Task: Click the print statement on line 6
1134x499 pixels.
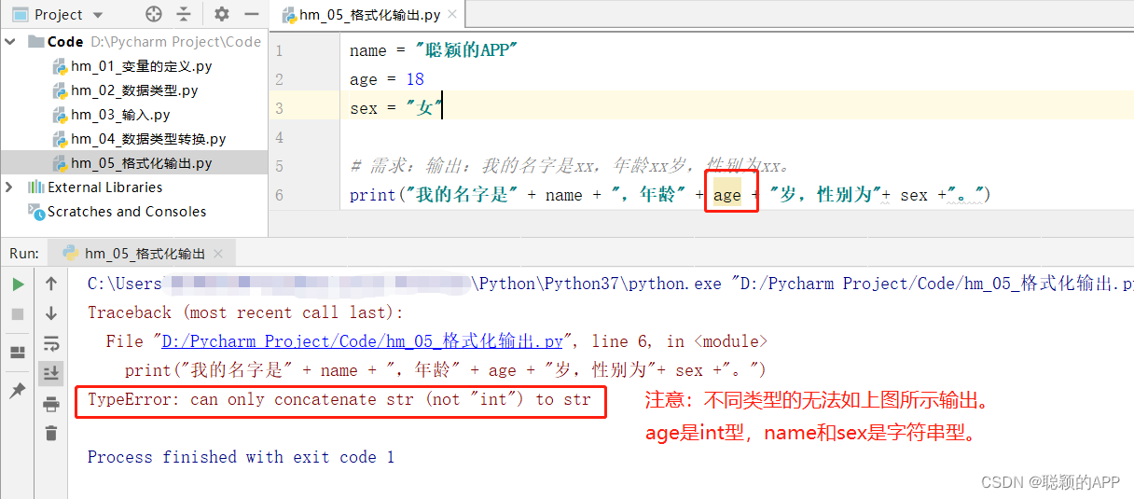Action: point(669,195)
